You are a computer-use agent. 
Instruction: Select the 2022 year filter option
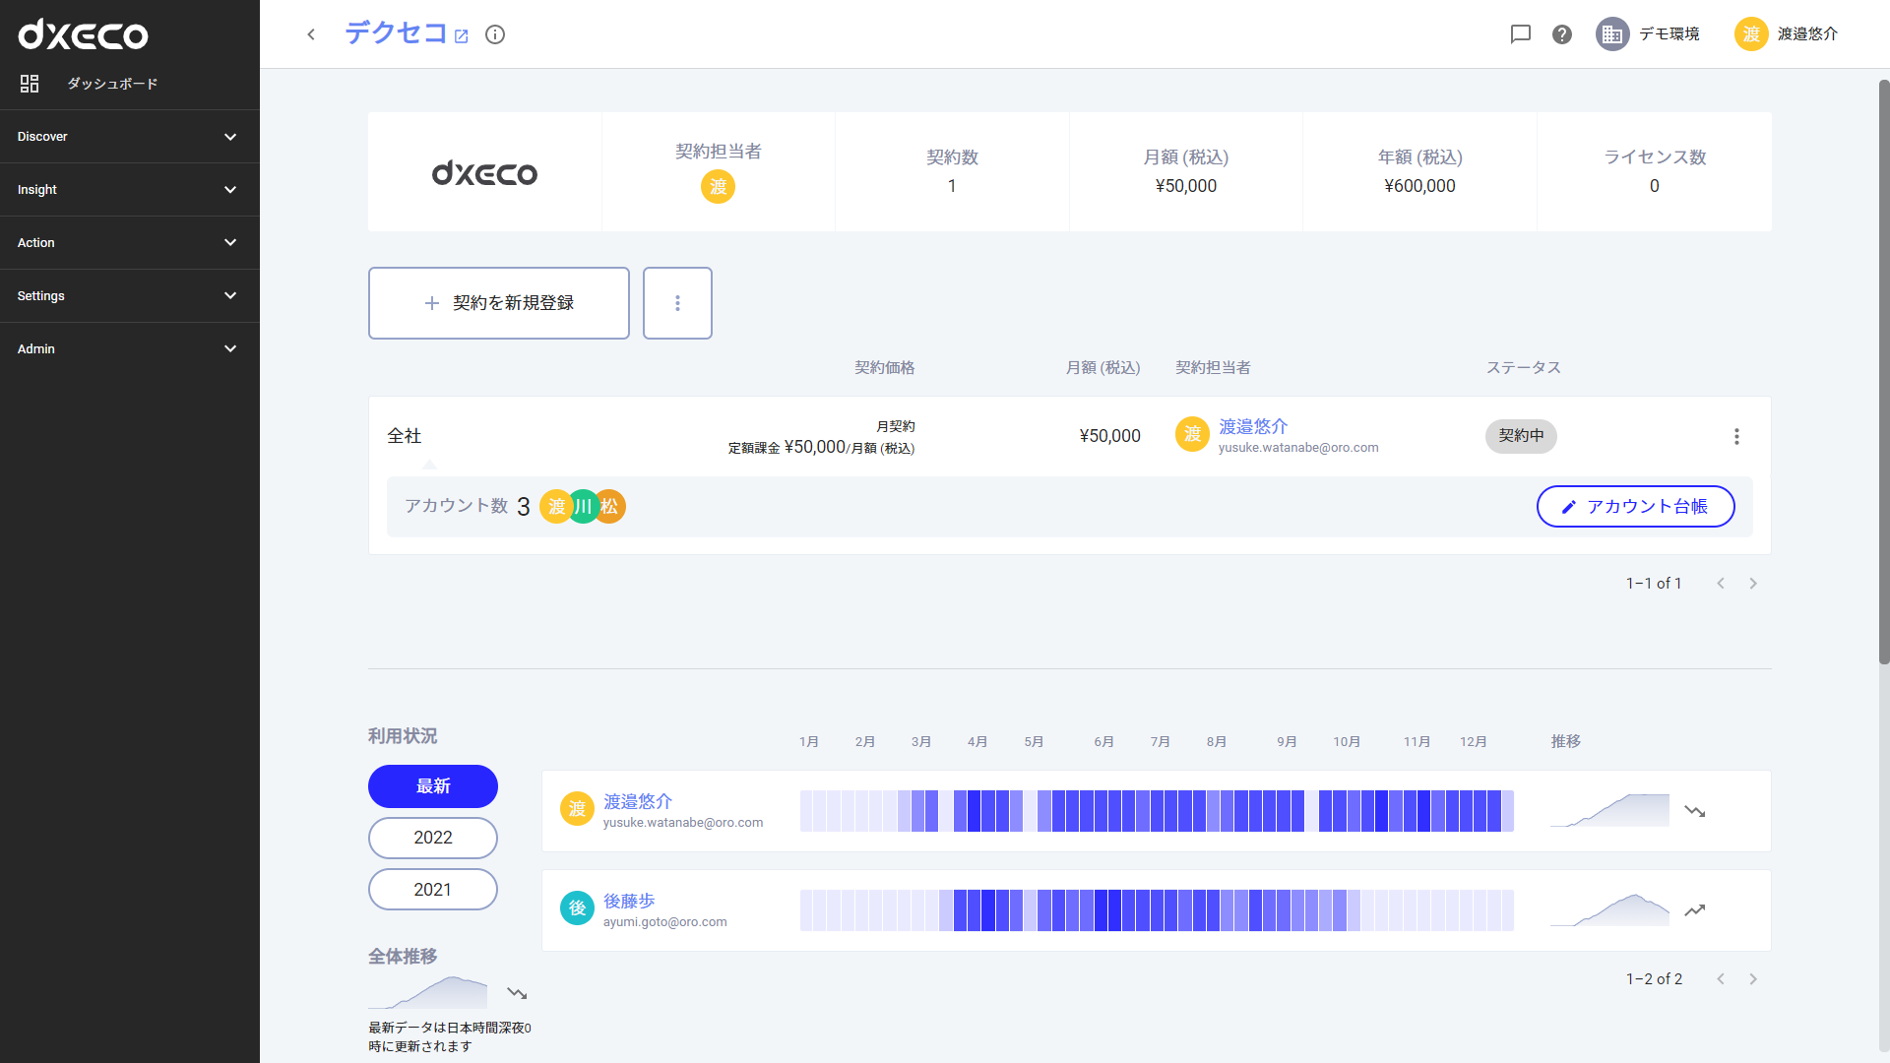coord(432,838)
